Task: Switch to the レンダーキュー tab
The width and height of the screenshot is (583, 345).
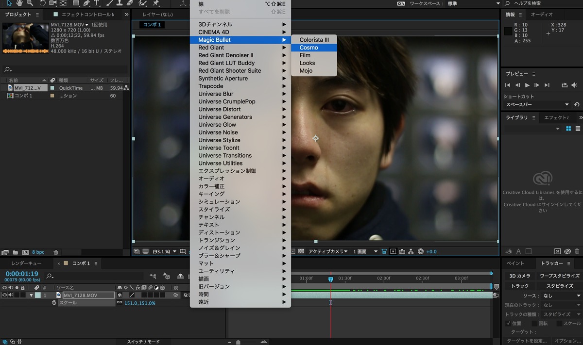Action: tap(26, 263)
